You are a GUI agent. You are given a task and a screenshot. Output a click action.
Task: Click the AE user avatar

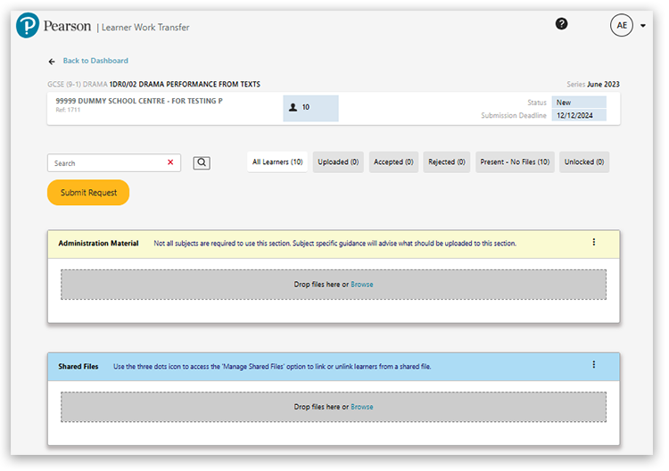click(622, 25)
